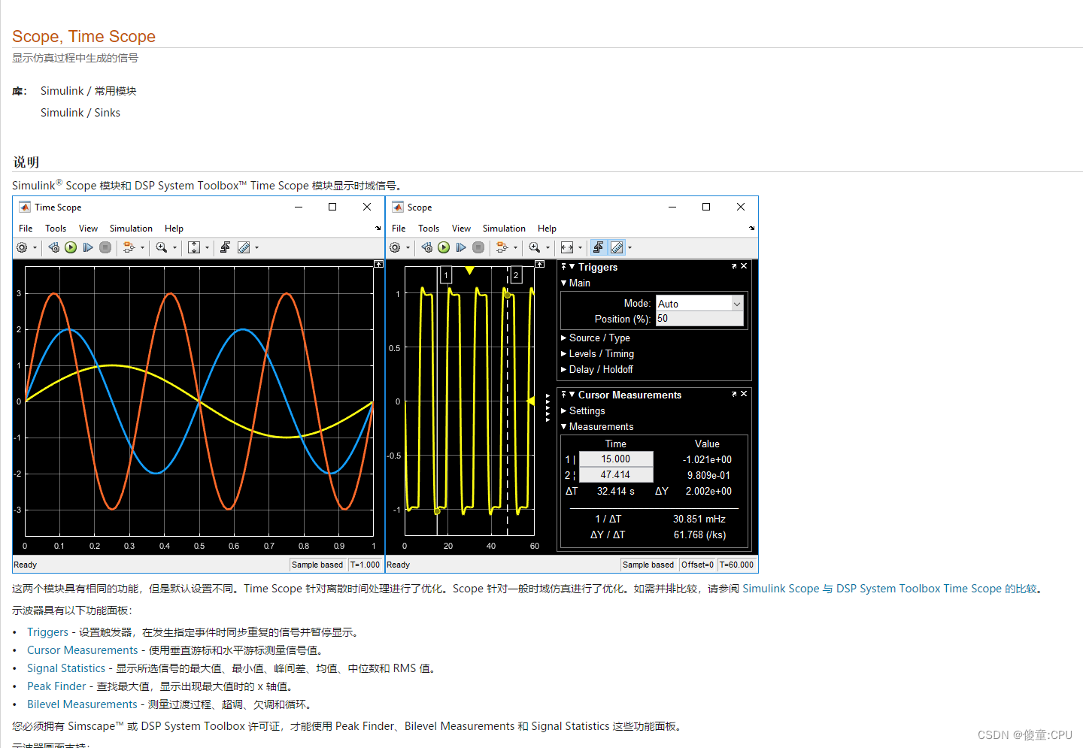Image resolution: width=1083 pixels, height=748 pixels.
Task: Click Scale X-axis limits icon in Scope
Action: point(567,247)
